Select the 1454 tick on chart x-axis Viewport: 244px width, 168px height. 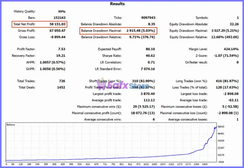[x=205, y=164]
